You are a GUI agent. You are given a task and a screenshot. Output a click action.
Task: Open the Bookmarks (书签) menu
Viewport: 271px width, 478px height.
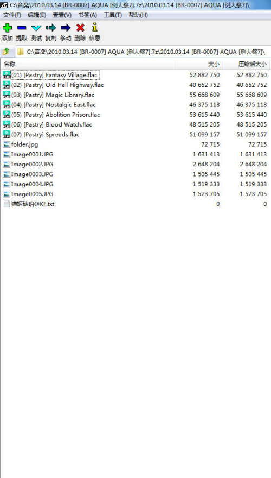point(87,15)
